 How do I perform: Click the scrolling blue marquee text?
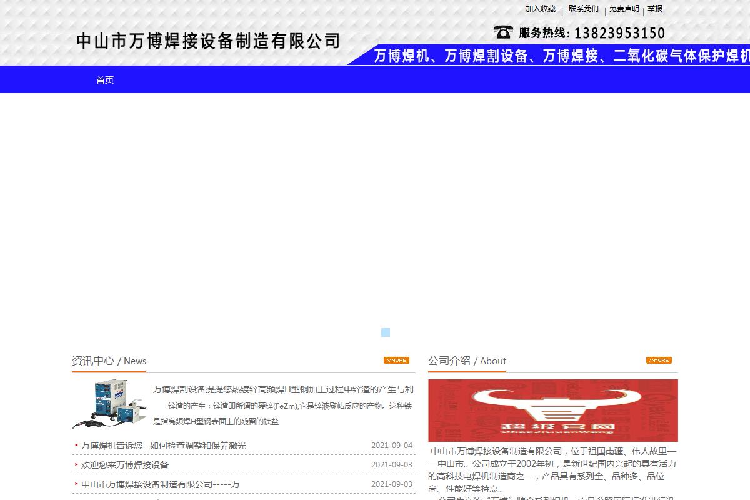561,56
